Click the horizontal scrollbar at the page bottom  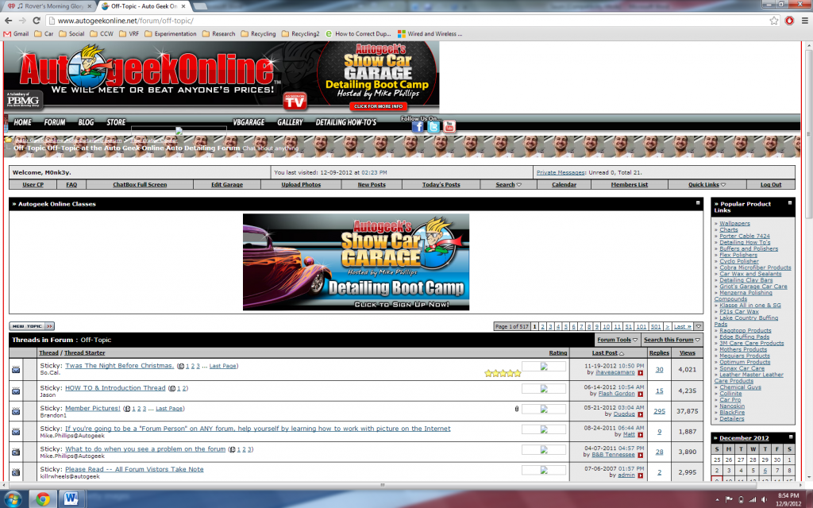click(x=383, y=485)
